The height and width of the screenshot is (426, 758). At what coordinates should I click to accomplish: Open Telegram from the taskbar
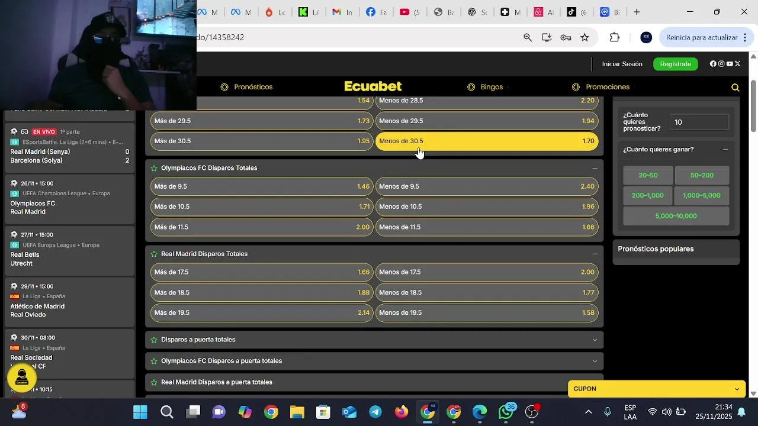375,412
